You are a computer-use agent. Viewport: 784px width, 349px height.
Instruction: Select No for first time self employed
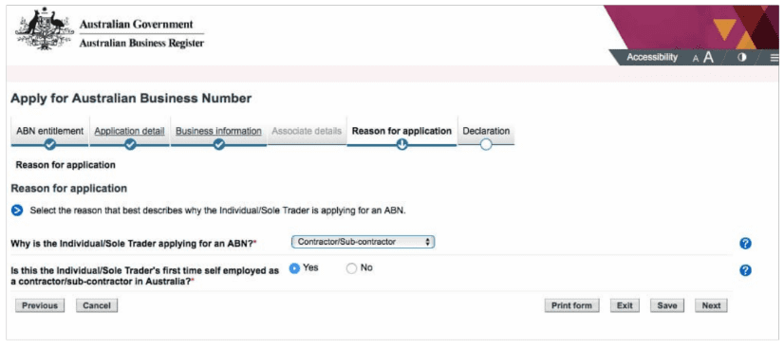351,268
